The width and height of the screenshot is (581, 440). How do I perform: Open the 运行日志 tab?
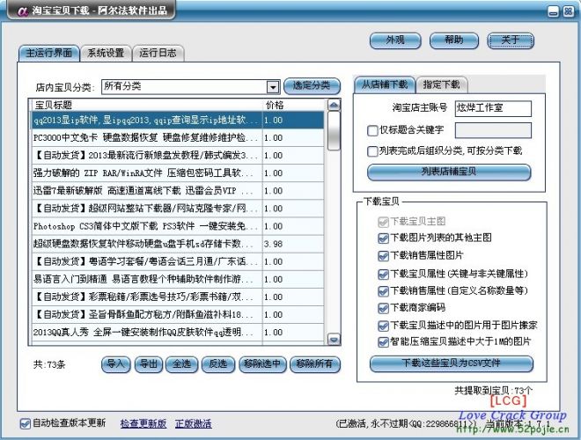point(159,53)
